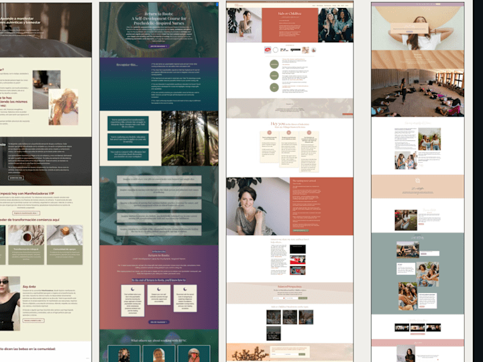Play the black video thumbnail in story section

coord(298,249)
